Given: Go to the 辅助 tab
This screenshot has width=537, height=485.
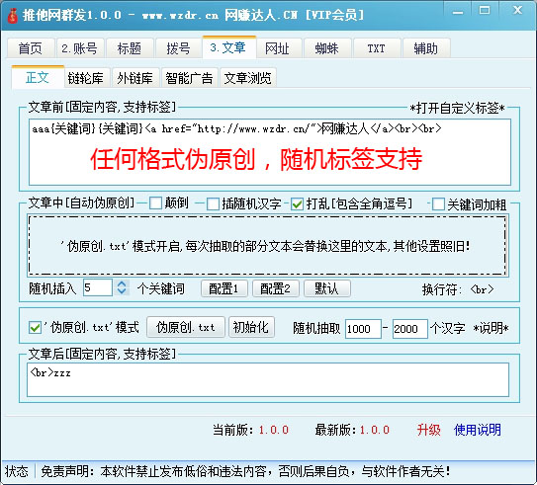Looking at the screenshot, I should pos(425,48).
